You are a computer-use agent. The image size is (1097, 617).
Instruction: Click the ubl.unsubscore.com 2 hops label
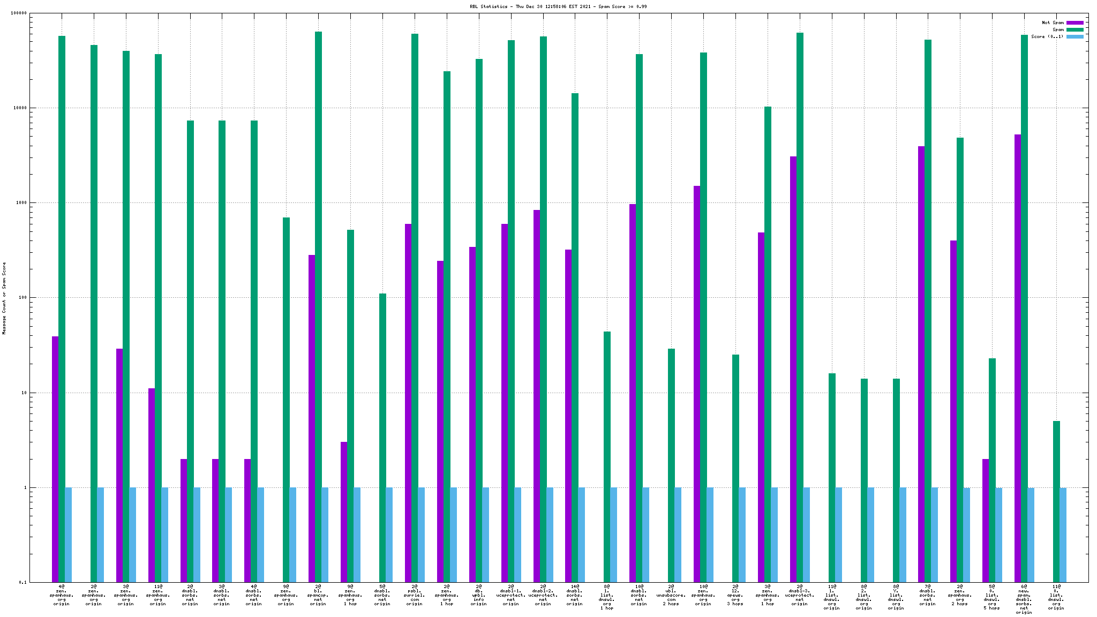click(x=671, y=595)
